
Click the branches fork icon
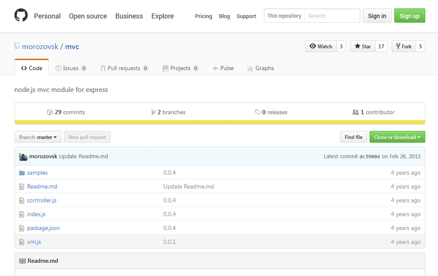(x=153, y=112)
